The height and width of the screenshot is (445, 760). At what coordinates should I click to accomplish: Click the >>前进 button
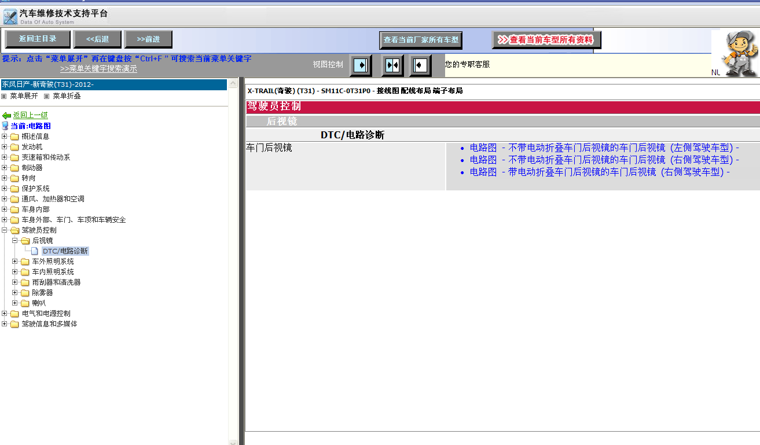(148, 39)
